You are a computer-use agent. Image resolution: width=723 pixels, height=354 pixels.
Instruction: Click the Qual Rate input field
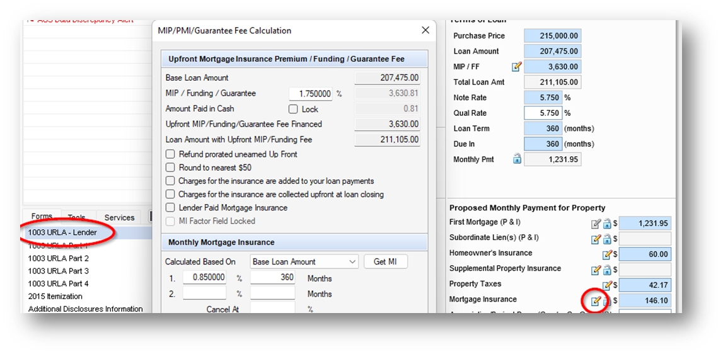pyautogui.click(x=542, y=113)
